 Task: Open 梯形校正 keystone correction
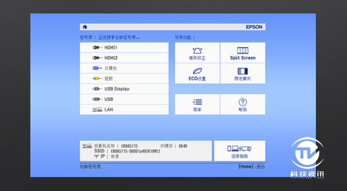click(197, 53)
